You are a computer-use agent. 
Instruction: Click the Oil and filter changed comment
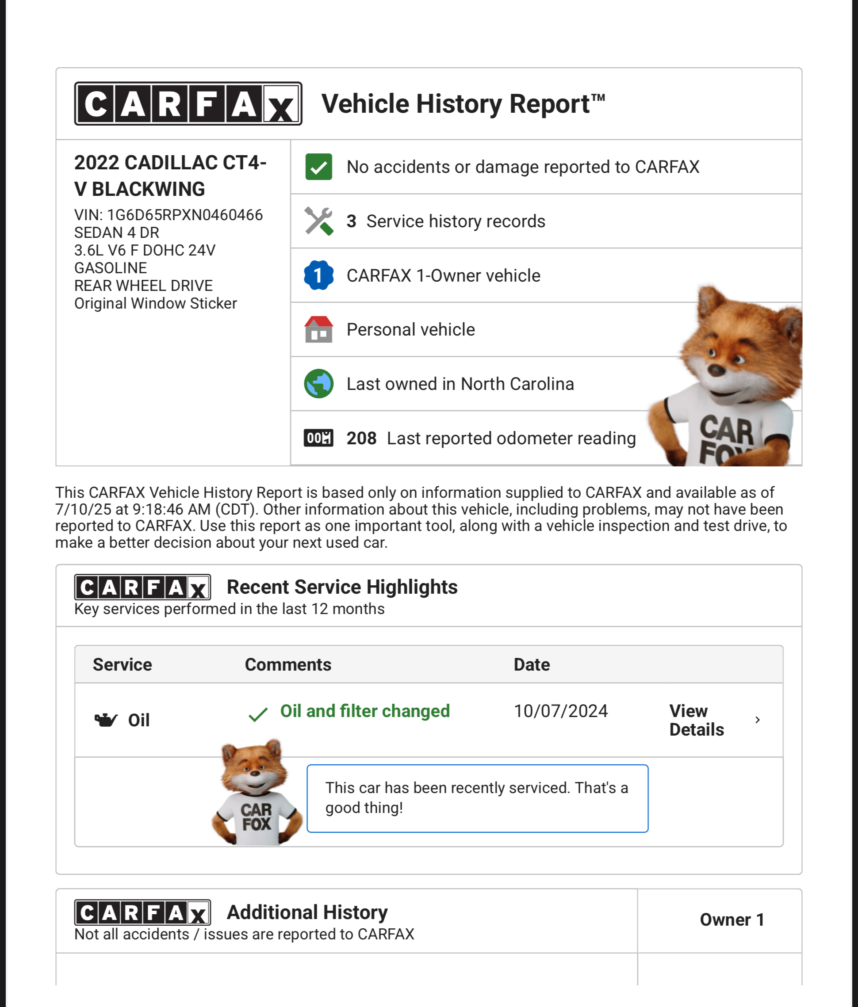pyautogui.click(x=365, y=711)
